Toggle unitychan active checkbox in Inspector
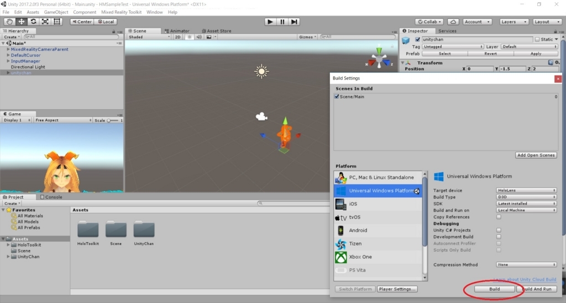The height and width of the screenshot is (303, 566). [x=418, y=39]
